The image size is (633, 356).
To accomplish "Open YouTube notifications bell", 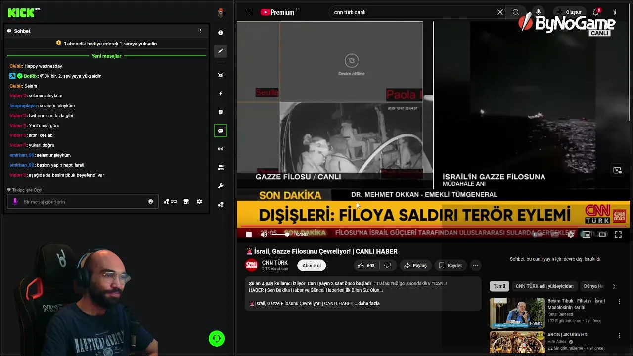I will click(596, 12).
